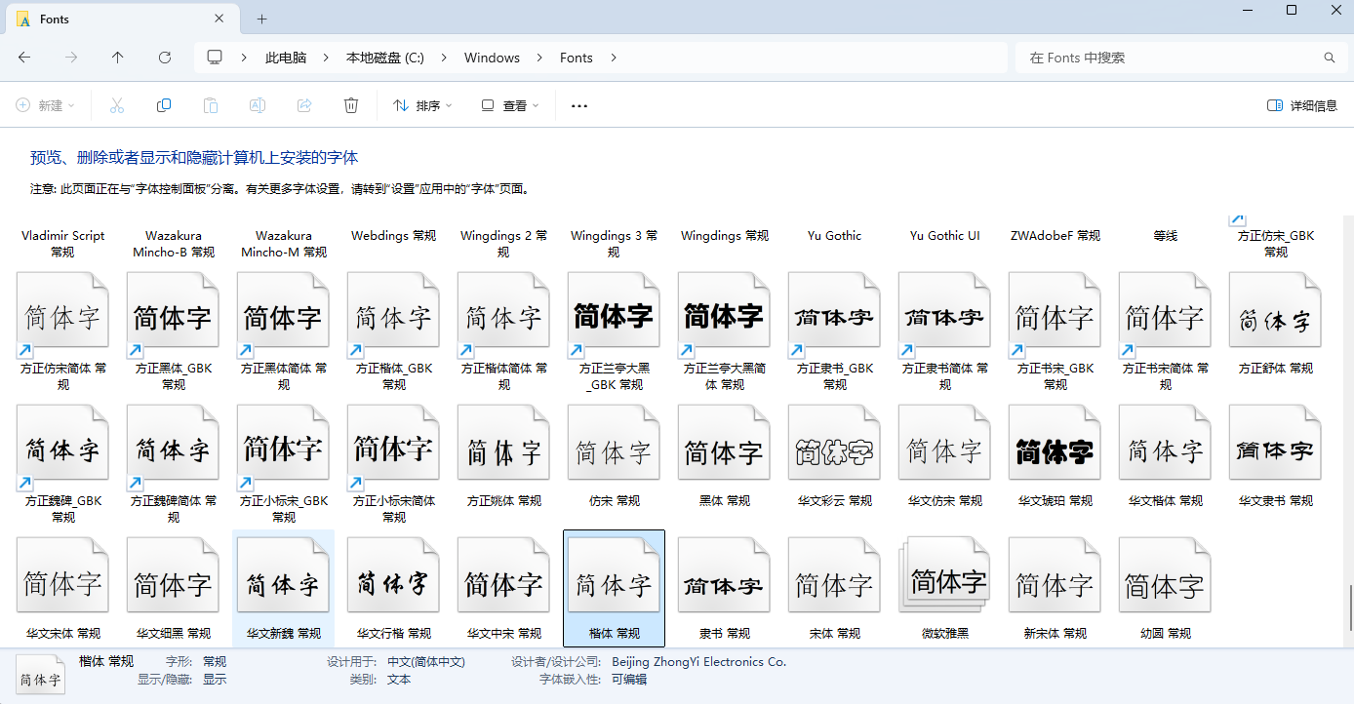Screen dimensions: 1354x704
Task: Expand chevron after Fonts in address bar
Action: click(614, 58)
